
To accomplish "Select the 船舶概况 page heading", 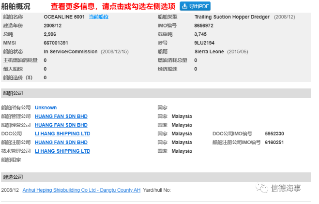I will [x=16, y=6].
